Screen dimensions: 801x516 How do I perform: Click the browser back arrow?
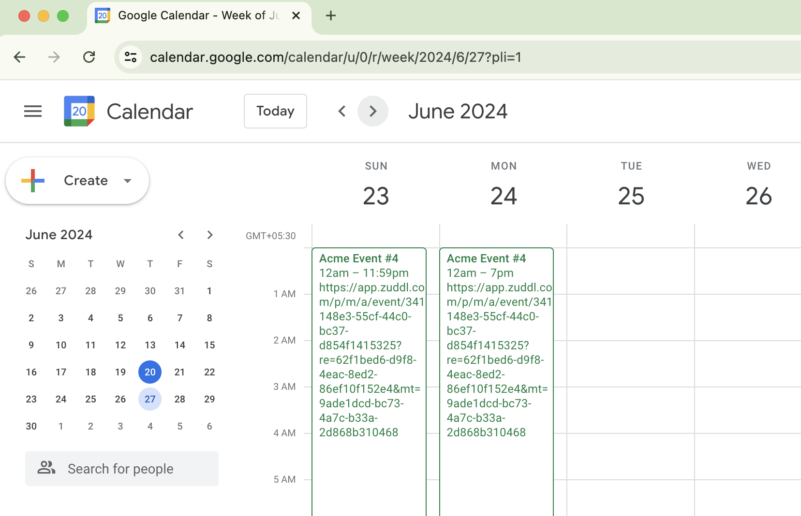coord(20,57)
